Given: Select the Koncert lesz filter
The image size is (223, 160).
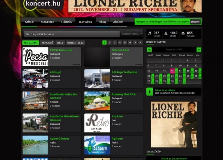Looking at the screenshot, I should pos(75,43).
